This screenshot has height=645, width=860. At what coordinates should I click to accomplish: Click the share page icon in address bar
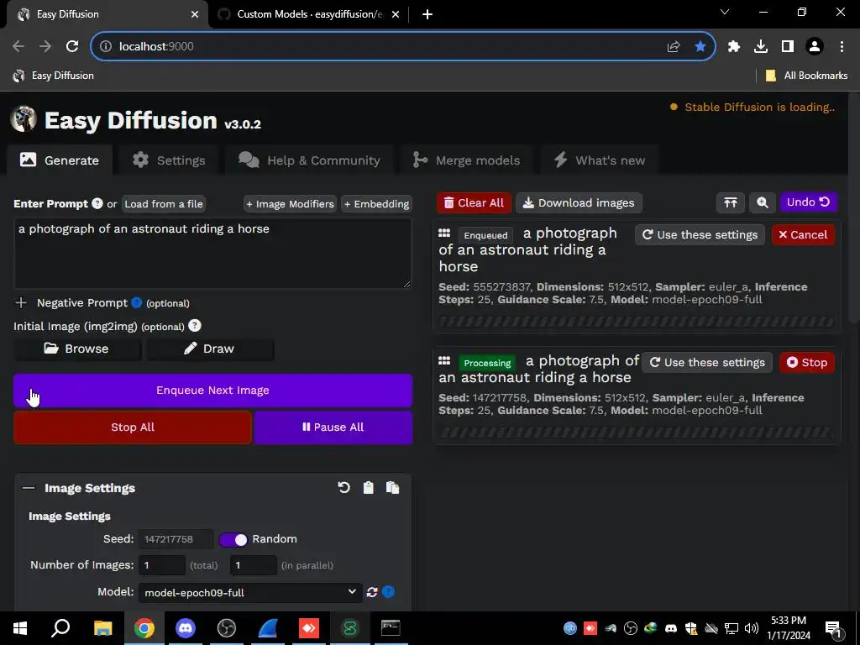(674, 47)
